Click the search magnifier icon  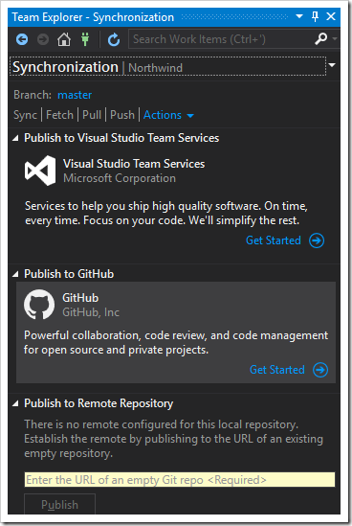click(x=320, y=39)
